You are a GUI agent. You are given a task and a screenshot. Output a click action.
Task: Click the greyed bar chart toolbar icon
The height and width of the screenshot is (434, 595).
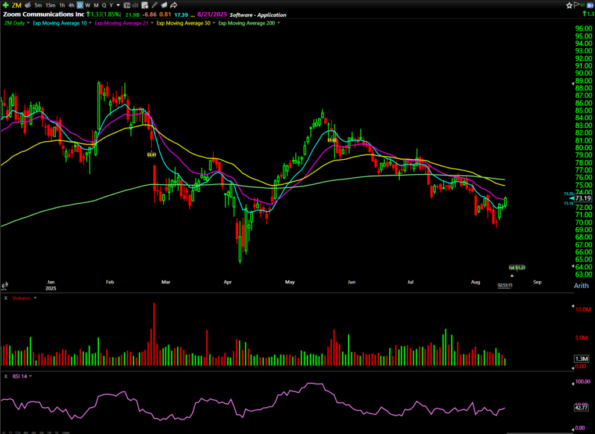coord(135,5)
